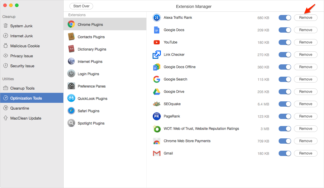Image resolution: width=324 pixels, height=188 pixels.
Task: Click the Gmail extension icon
Action: pos(157,153)
